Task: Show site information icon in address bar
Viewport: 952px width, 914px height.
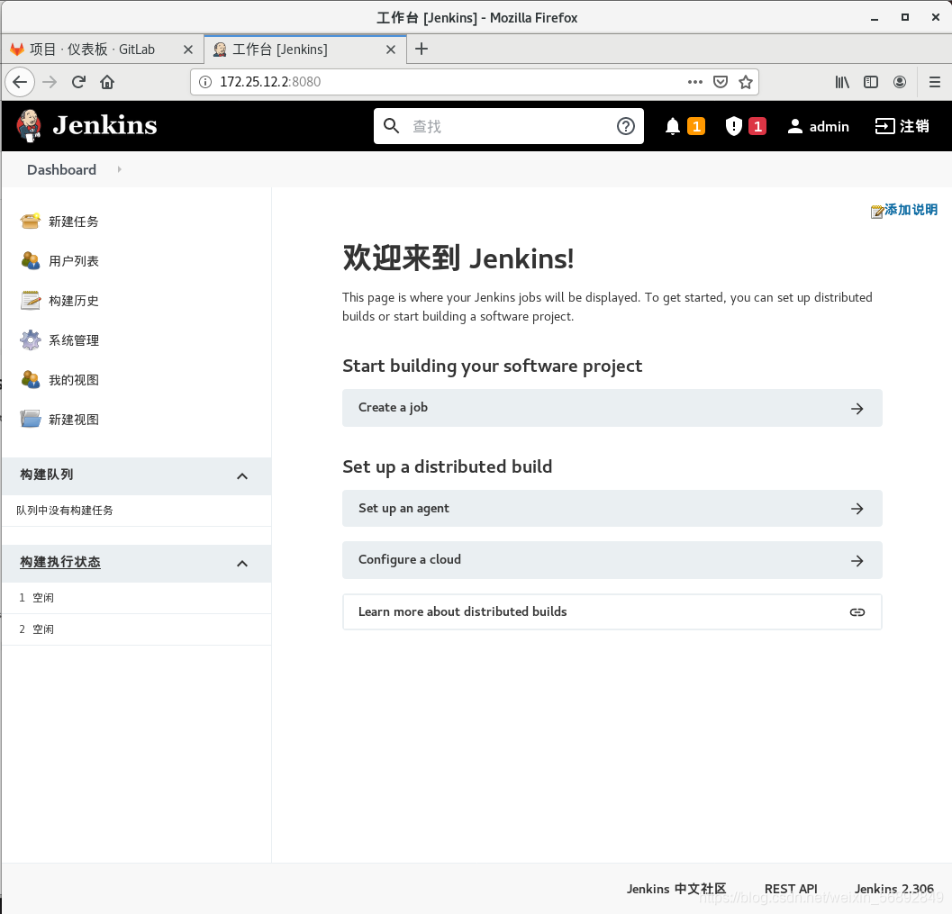Action: click(x=205, y=82)
